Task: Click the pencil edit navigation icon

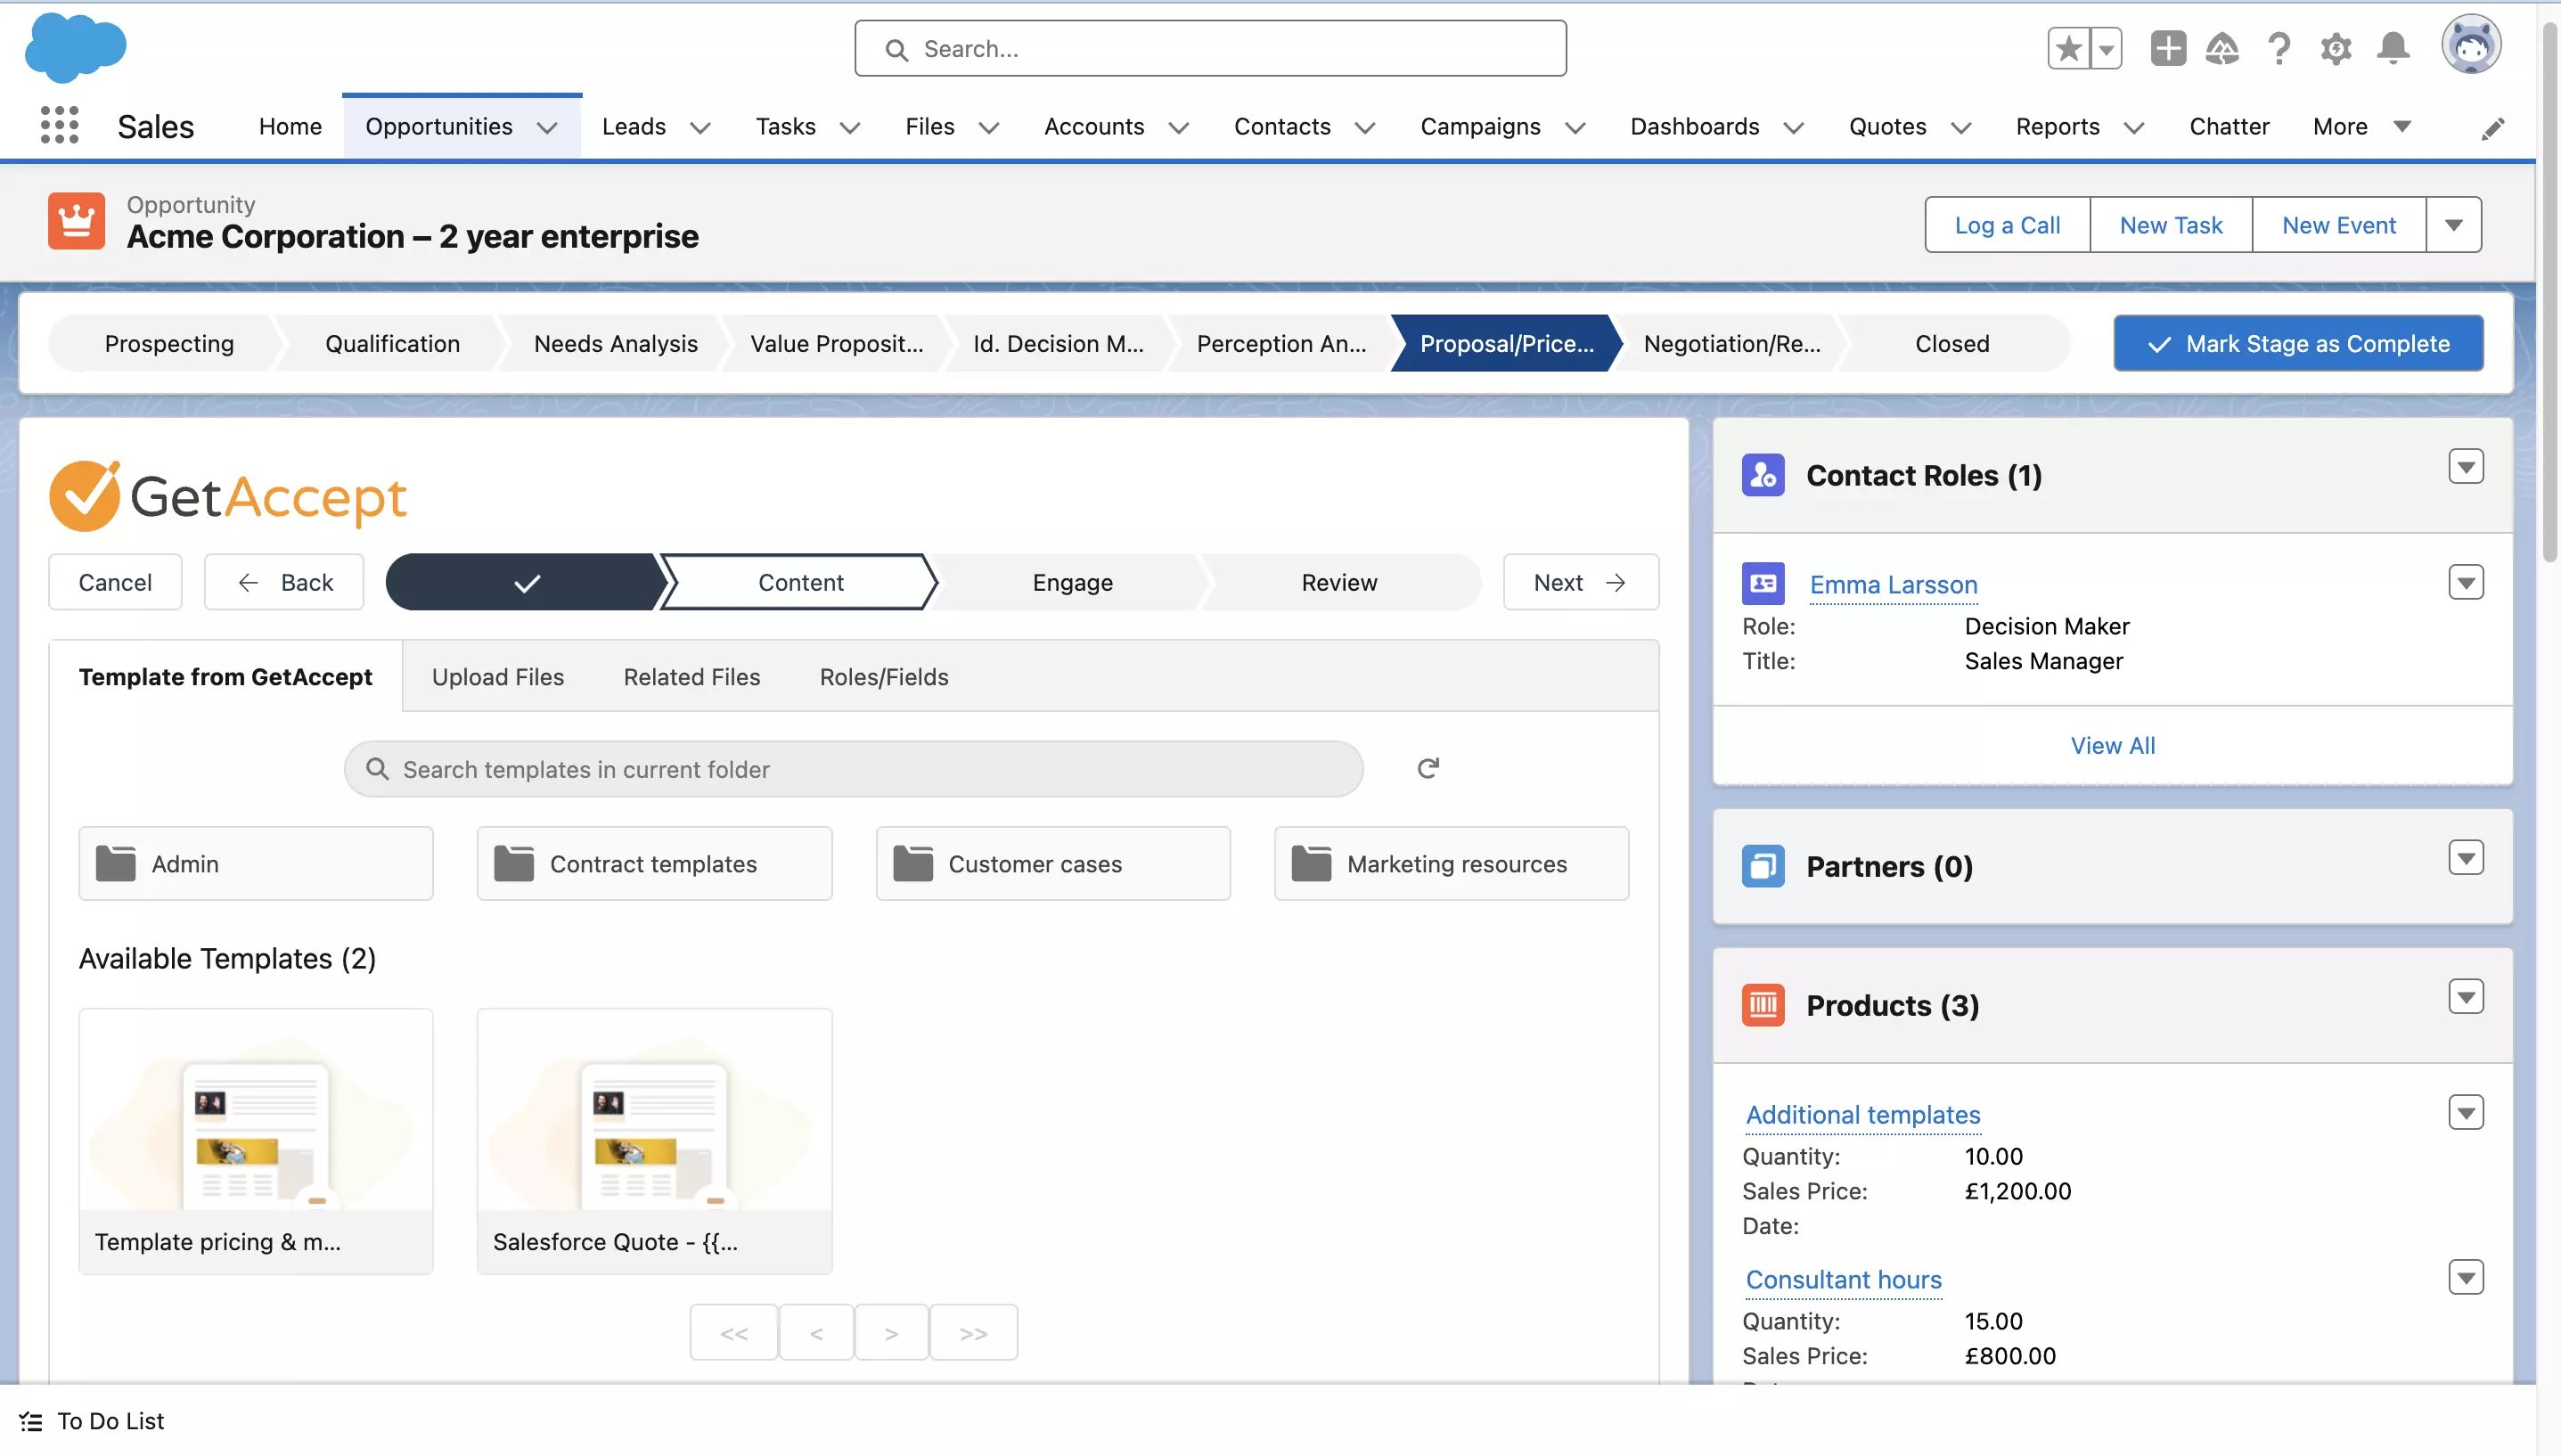Action: pos(2492,128)
